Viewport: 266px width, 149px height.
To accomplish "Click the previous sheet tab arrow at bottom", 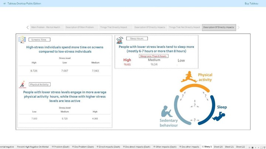I will [256, 148].
